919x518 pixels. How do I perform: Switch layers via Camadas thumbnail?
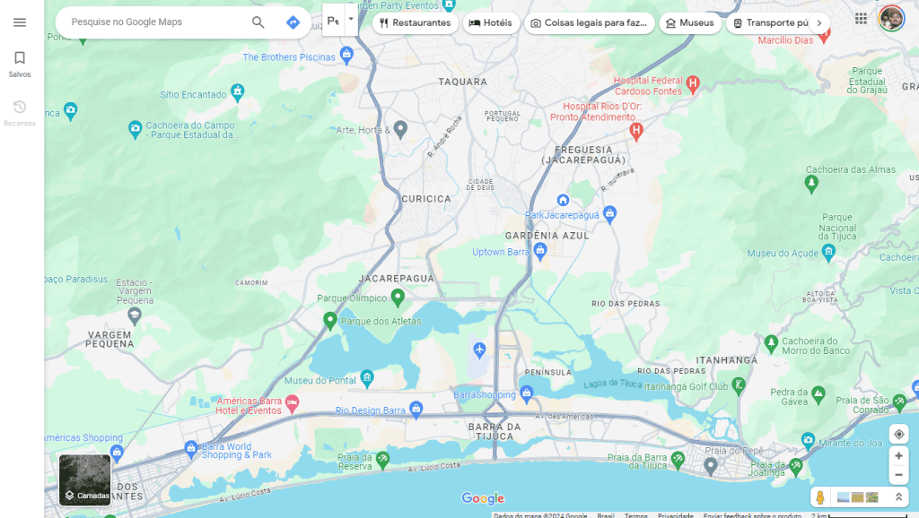tap(85, 480)
